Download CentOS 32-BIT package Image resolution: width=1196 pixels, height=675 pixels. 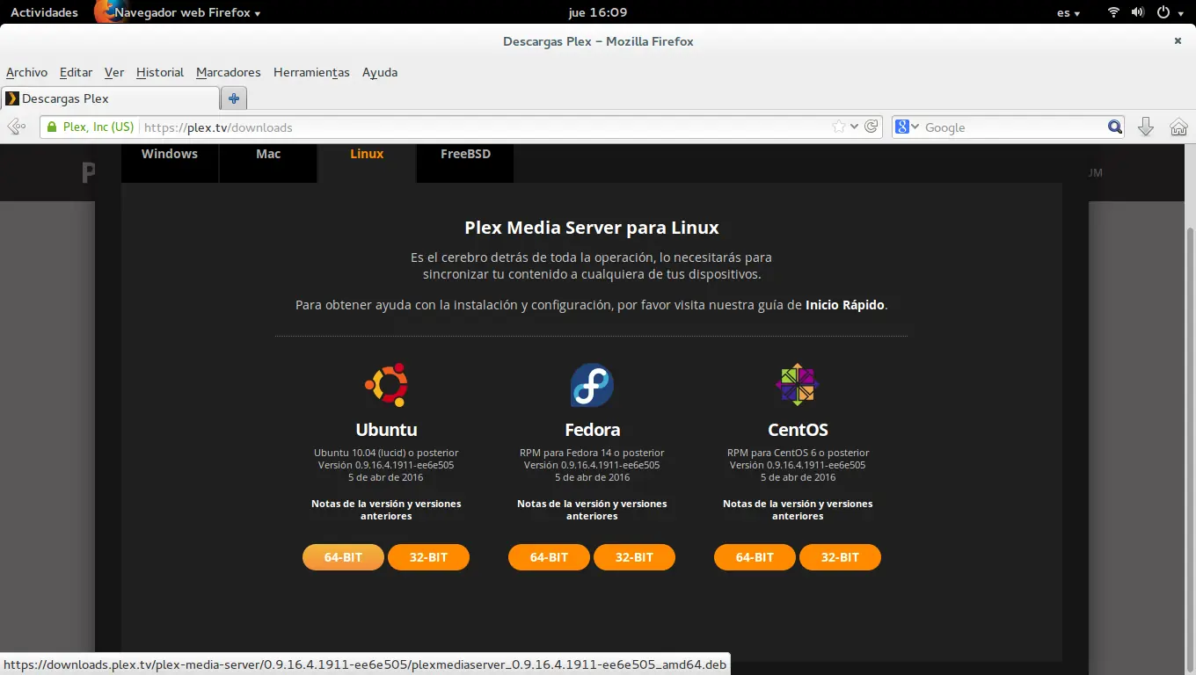[x=840, y=557]
